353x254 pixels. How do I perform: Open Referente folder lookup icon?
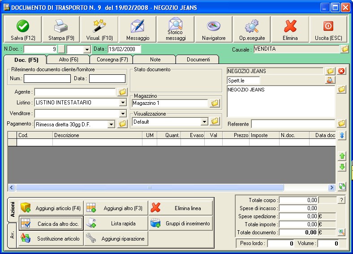pos(341,123)
